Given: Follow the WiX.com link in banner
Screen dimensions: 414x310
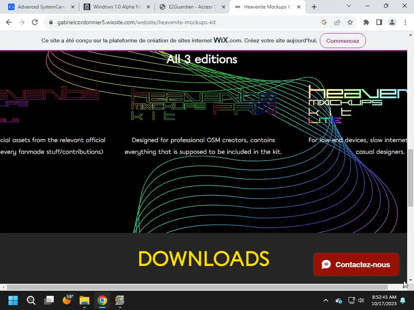Looking at the screenshot, I should (x=227, y=40).
